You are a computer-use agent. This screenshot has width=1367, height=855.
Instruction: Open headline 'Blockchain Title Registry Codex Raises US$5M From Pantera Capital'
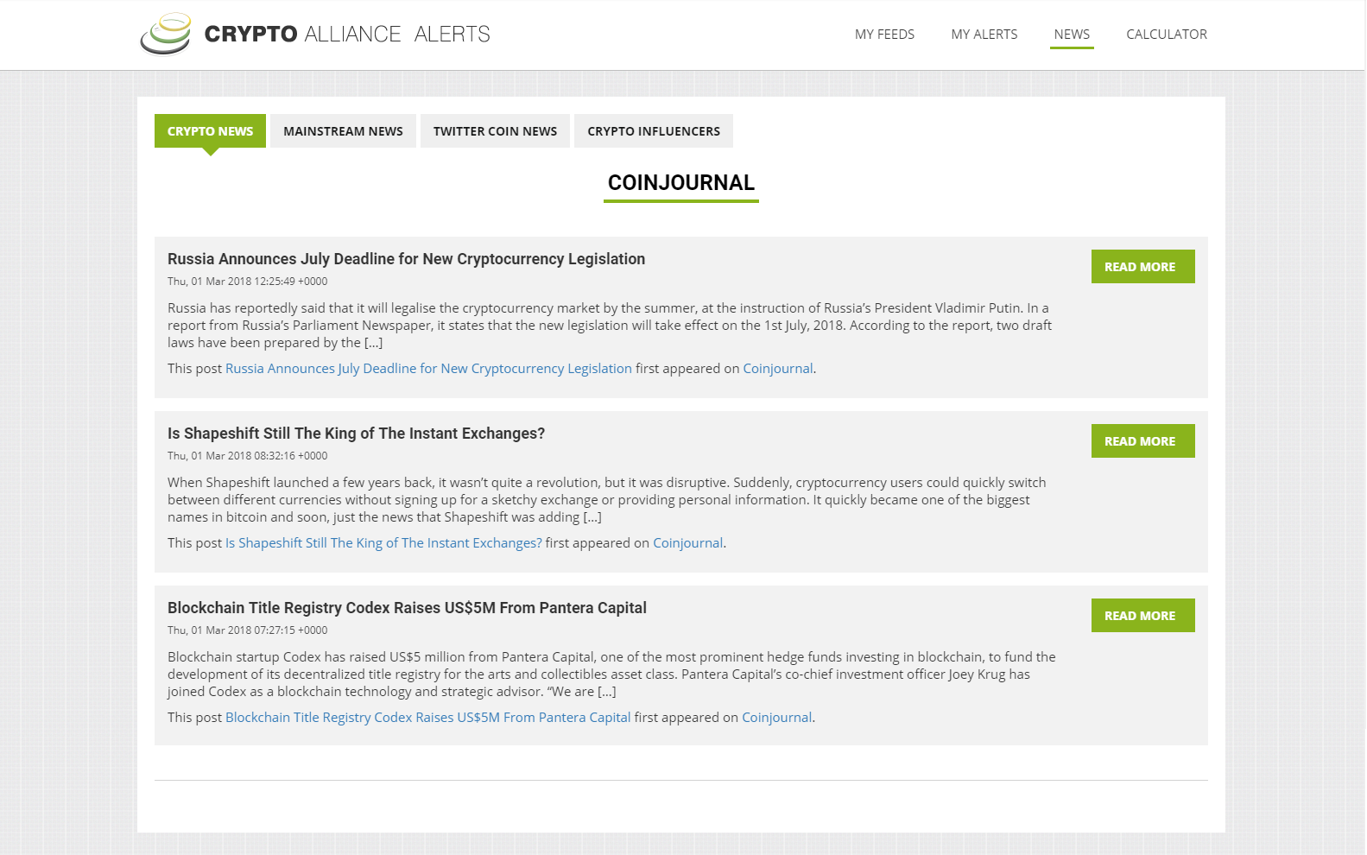tap(407, 608)
